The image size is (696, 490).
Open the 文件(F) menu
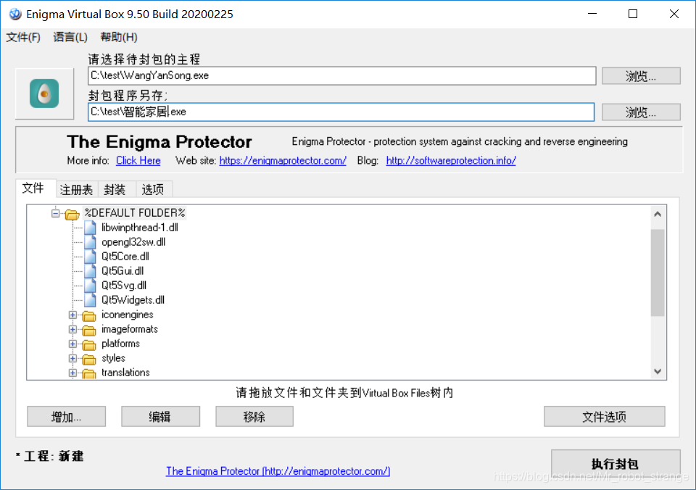pos(23,37)
